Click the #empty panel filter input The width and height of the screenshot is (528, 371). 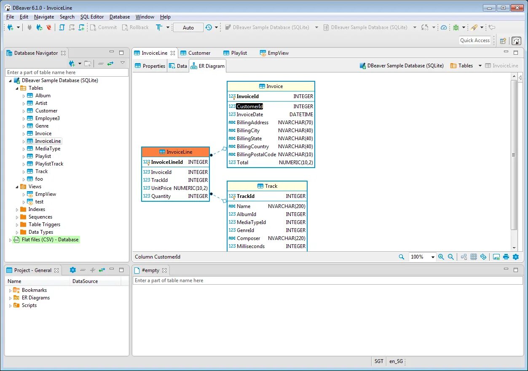(328, 280)
